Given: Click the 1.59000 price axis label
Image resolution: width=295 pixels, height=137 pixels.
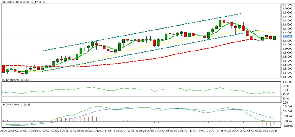Looking at the screenshot, I should pyautogui.click(x=287, y=53).
